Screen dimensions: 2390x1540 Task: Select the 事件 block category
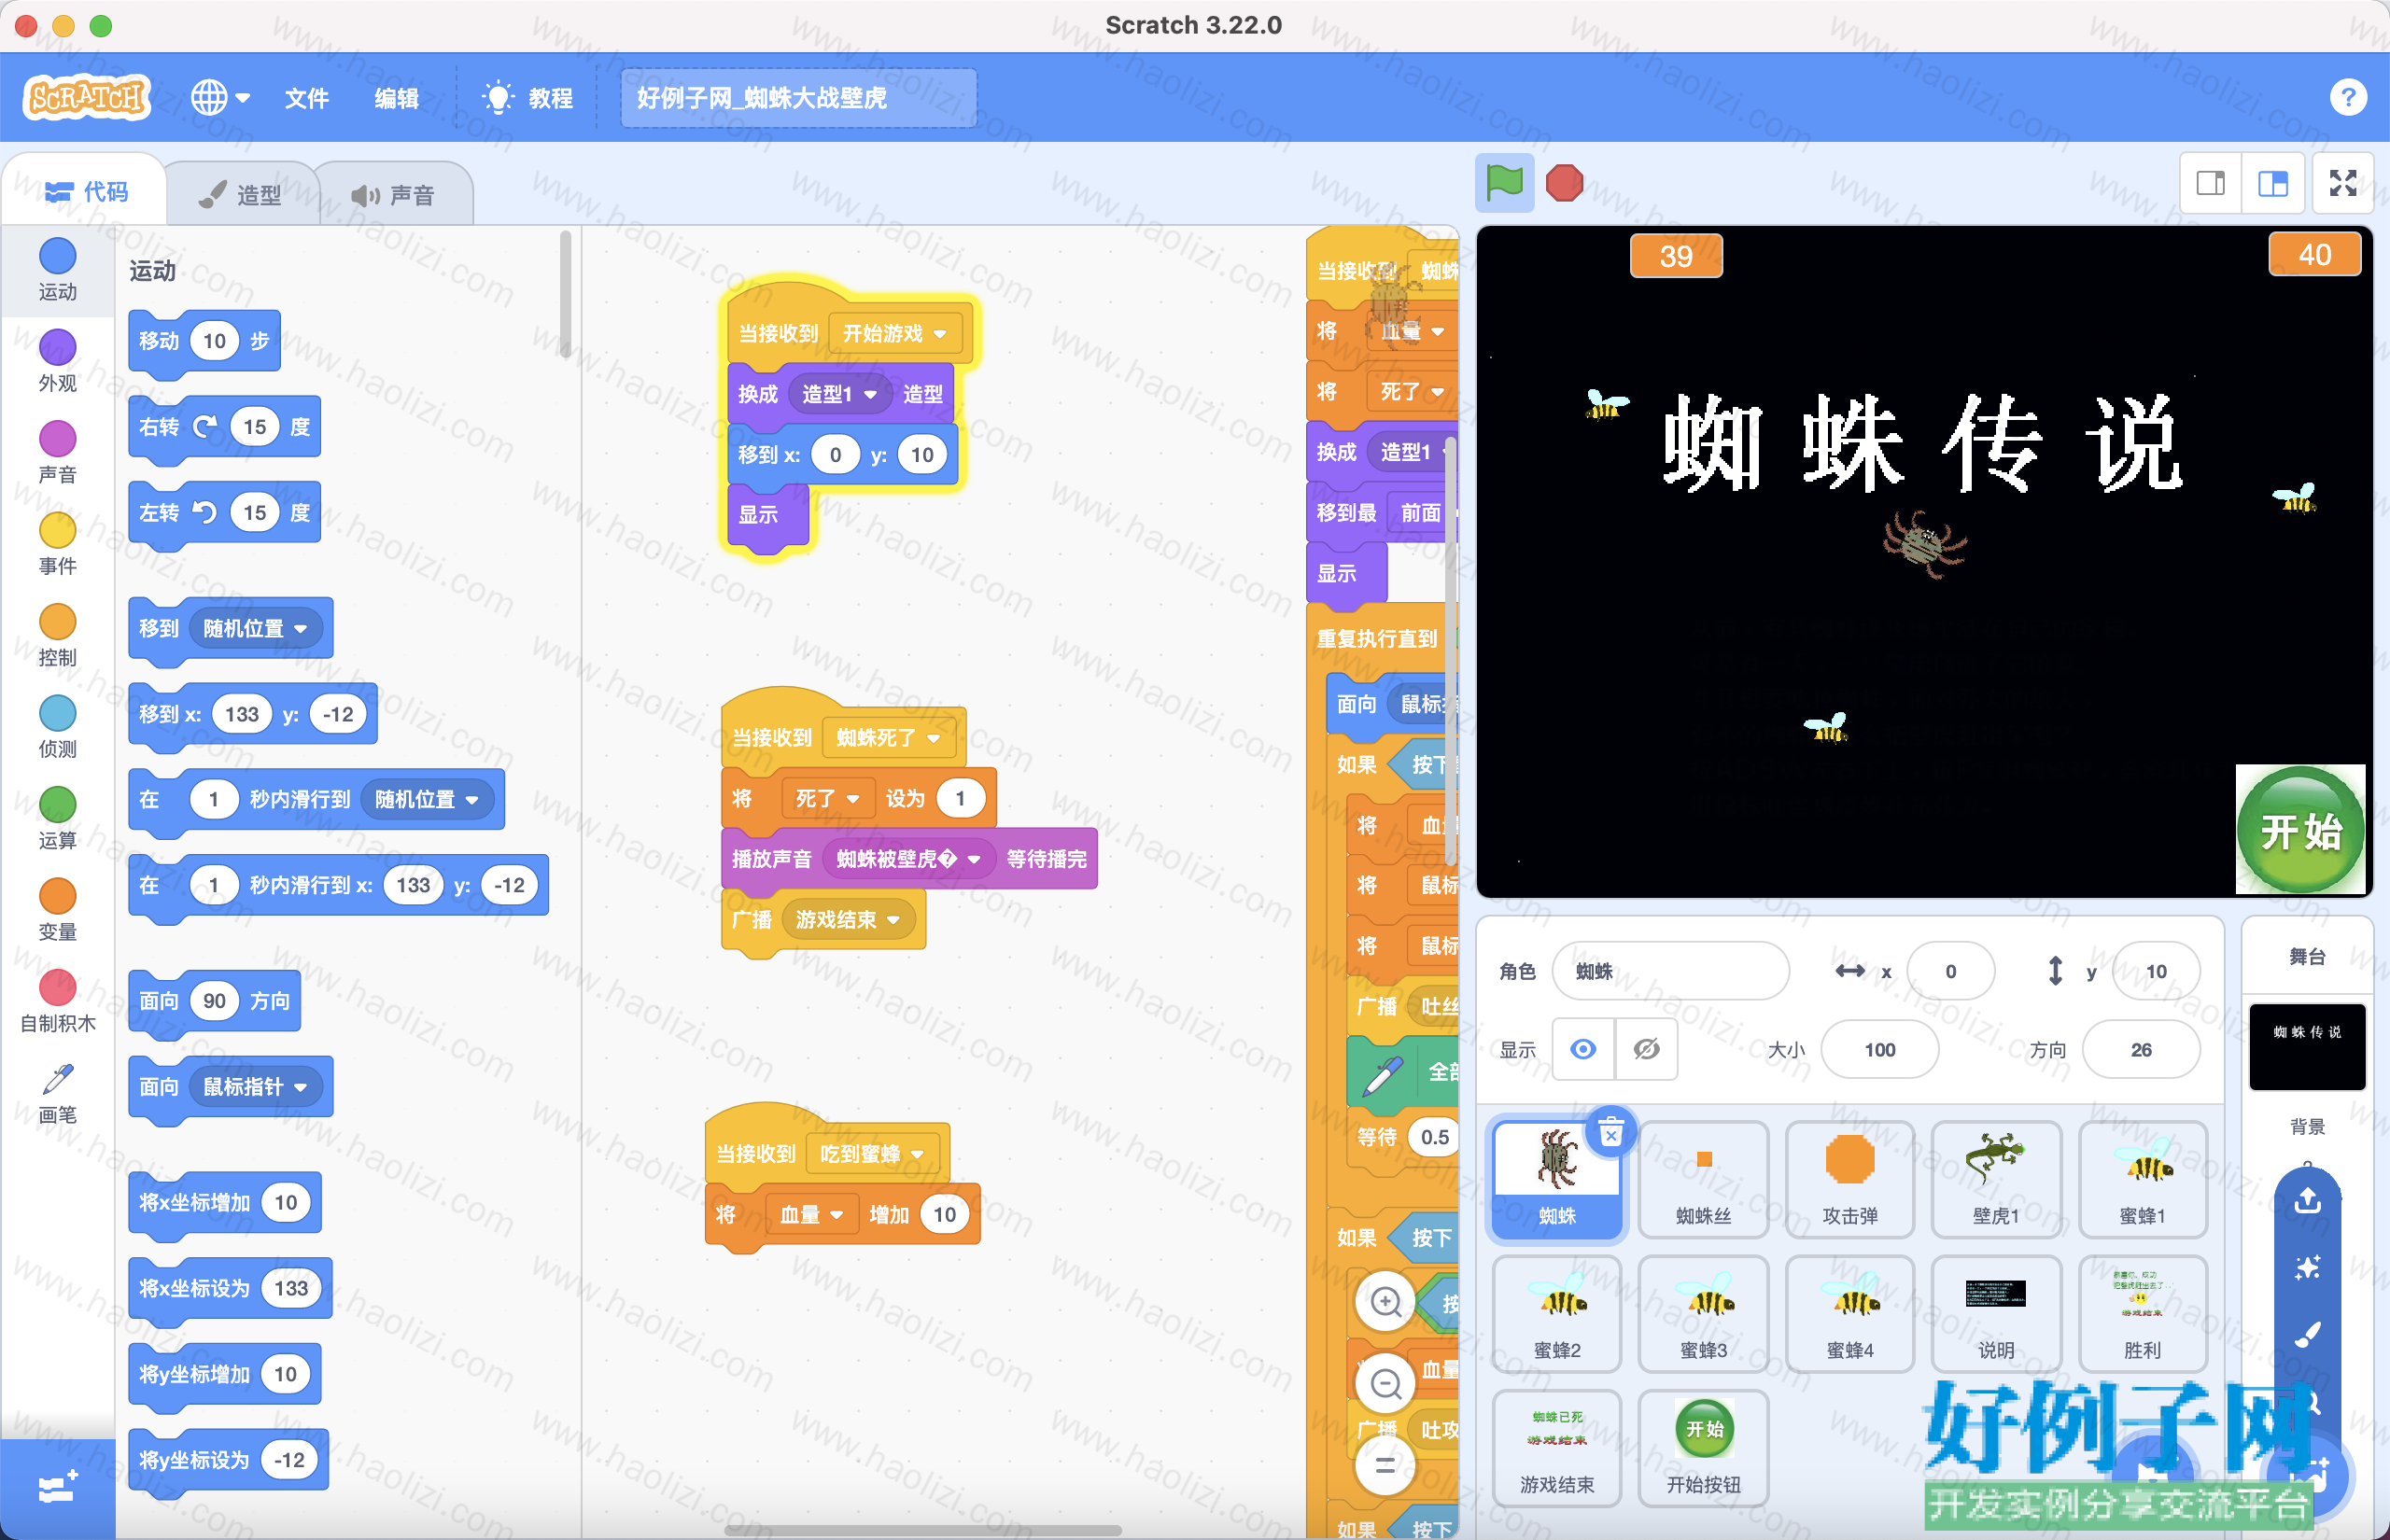(57, 544)
